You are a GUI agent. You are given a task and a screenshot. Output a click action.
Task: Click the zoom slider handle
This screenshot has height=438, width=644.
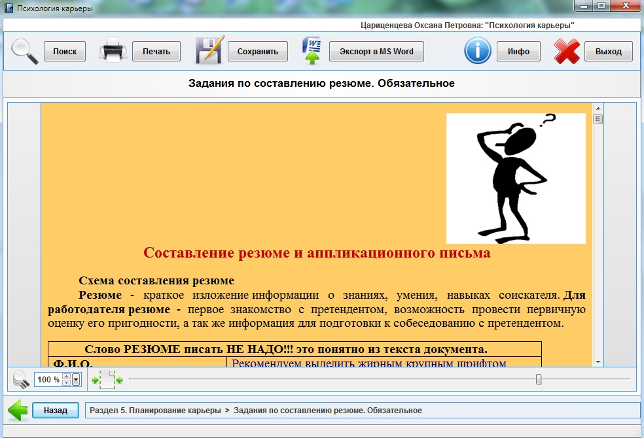(x=539, y=379)
